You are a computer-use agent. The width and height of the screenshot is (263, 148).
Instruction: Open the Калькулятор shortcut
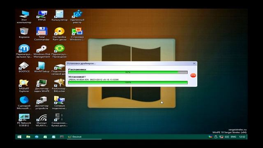[59, 16]
